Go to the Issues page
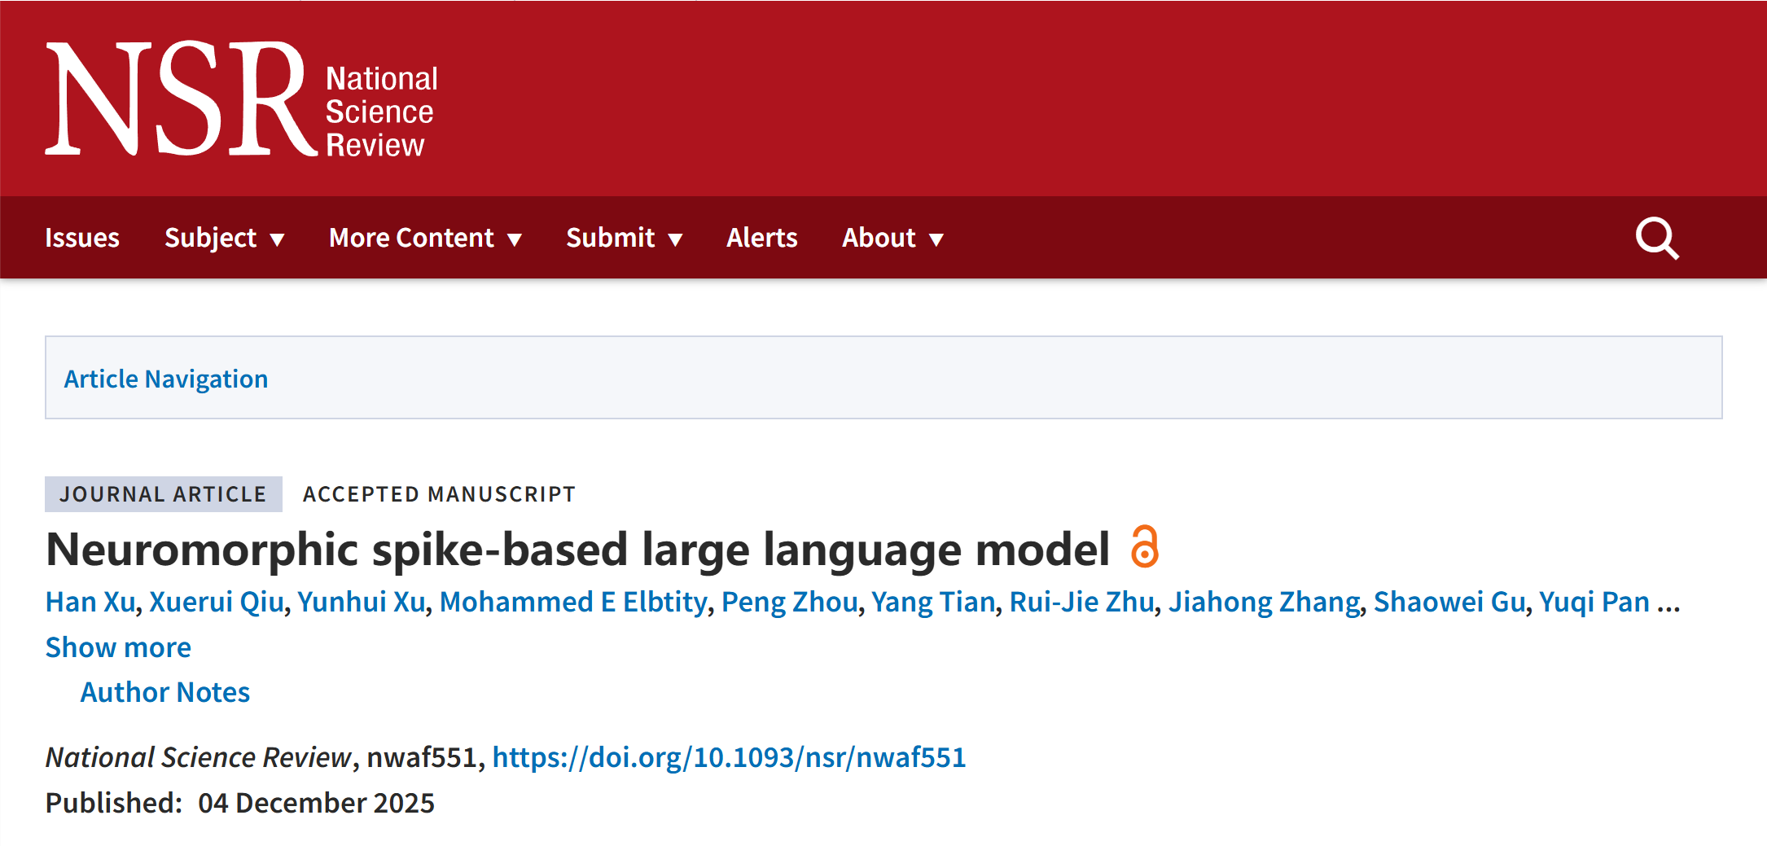 click(82, 238)
